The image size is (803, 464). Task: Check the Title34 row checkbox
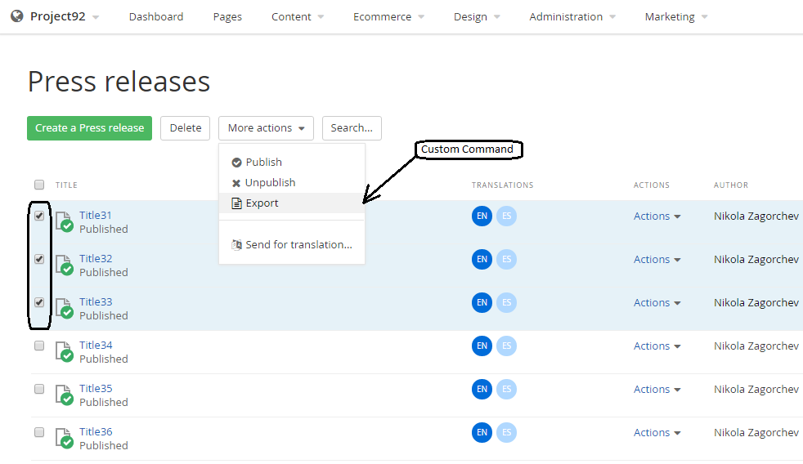tap(39, 346)
